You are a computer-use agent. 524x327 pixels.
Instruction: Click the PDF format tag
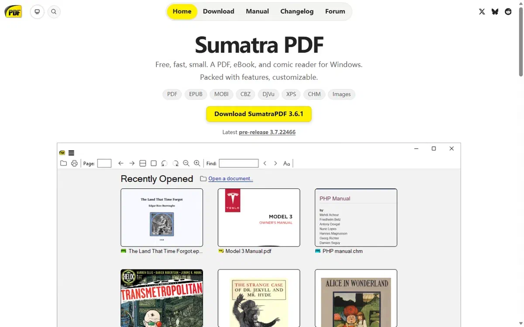(x=172, y=94)
